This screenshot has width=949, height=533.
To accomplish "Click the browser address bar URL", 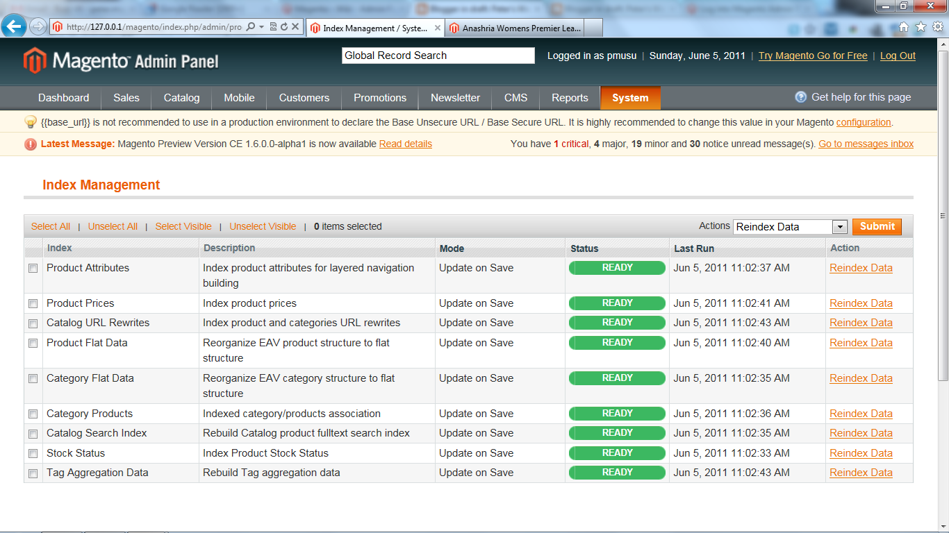I will tap(154, 27).
